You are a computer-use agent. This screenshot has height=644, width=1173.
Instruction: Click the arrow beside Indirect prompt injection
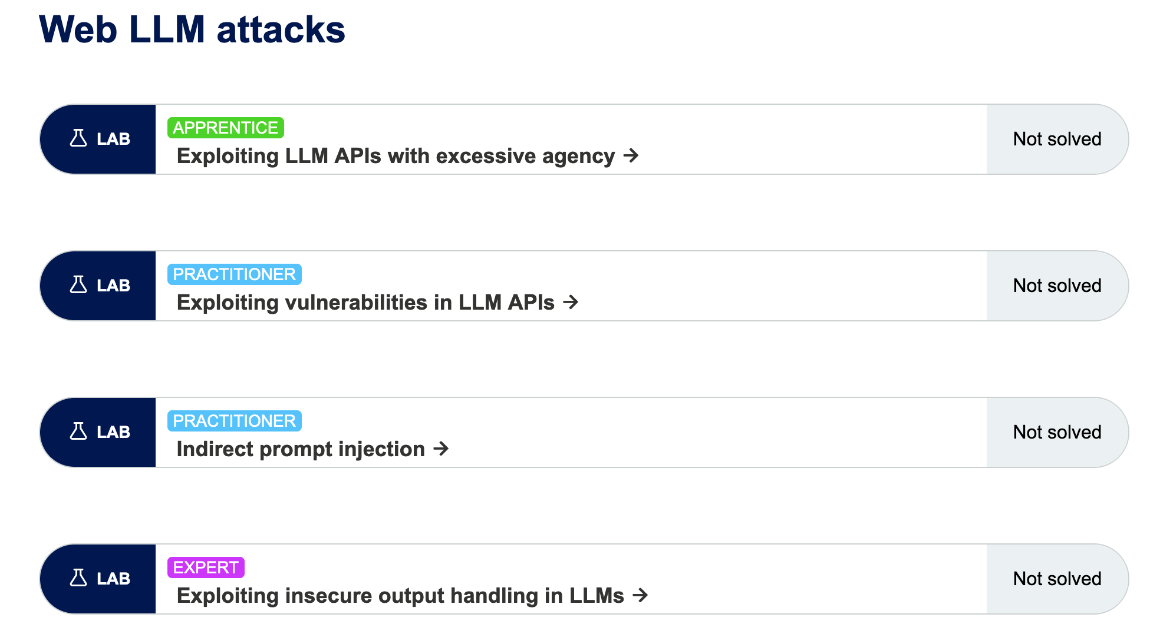[440, 449]
